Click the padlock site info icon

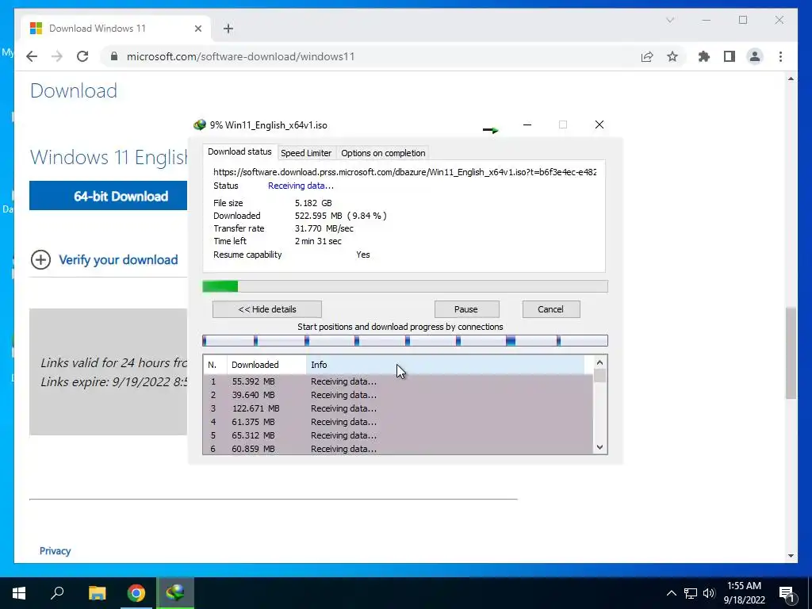(114, 56)
